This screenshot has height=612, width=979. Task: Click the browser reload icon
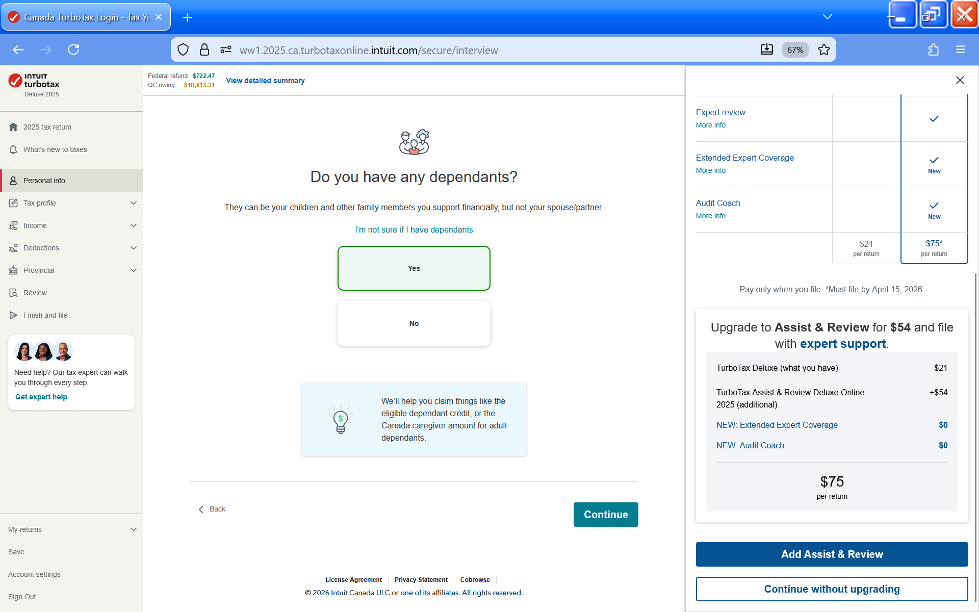pyautogui.click(x=73, y=49)
